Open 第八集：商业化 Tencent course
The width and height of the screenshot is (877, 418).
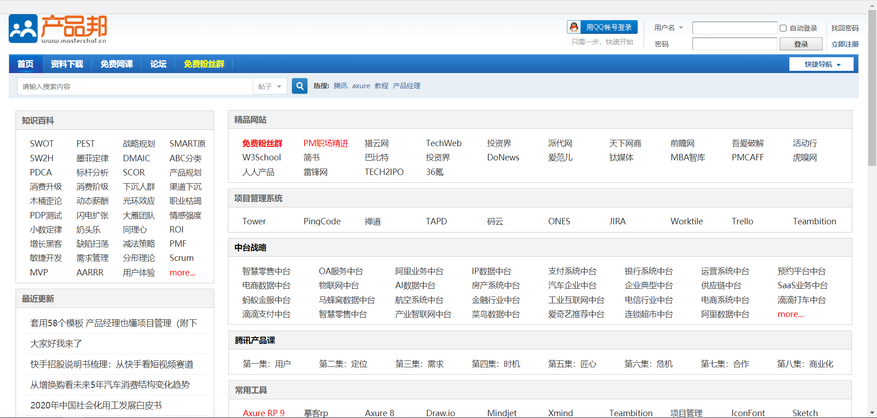coord(805,364)
